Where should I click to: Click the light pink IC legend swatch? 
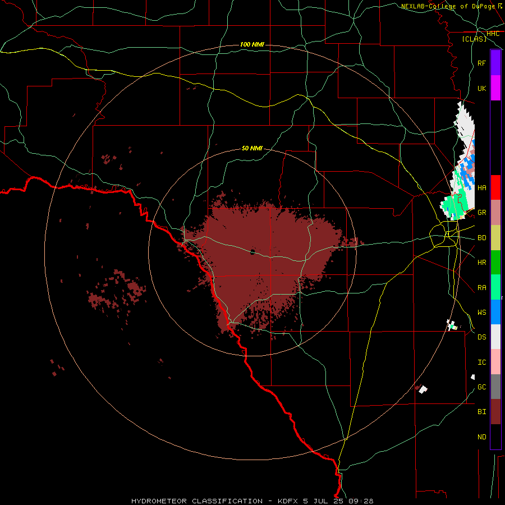(x=495, y=362)
